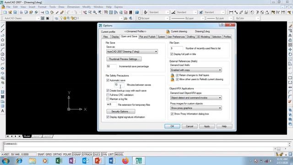Select the Rectangle draw tool
Viewport: 293px width, 165px height.
pos(3,45)
